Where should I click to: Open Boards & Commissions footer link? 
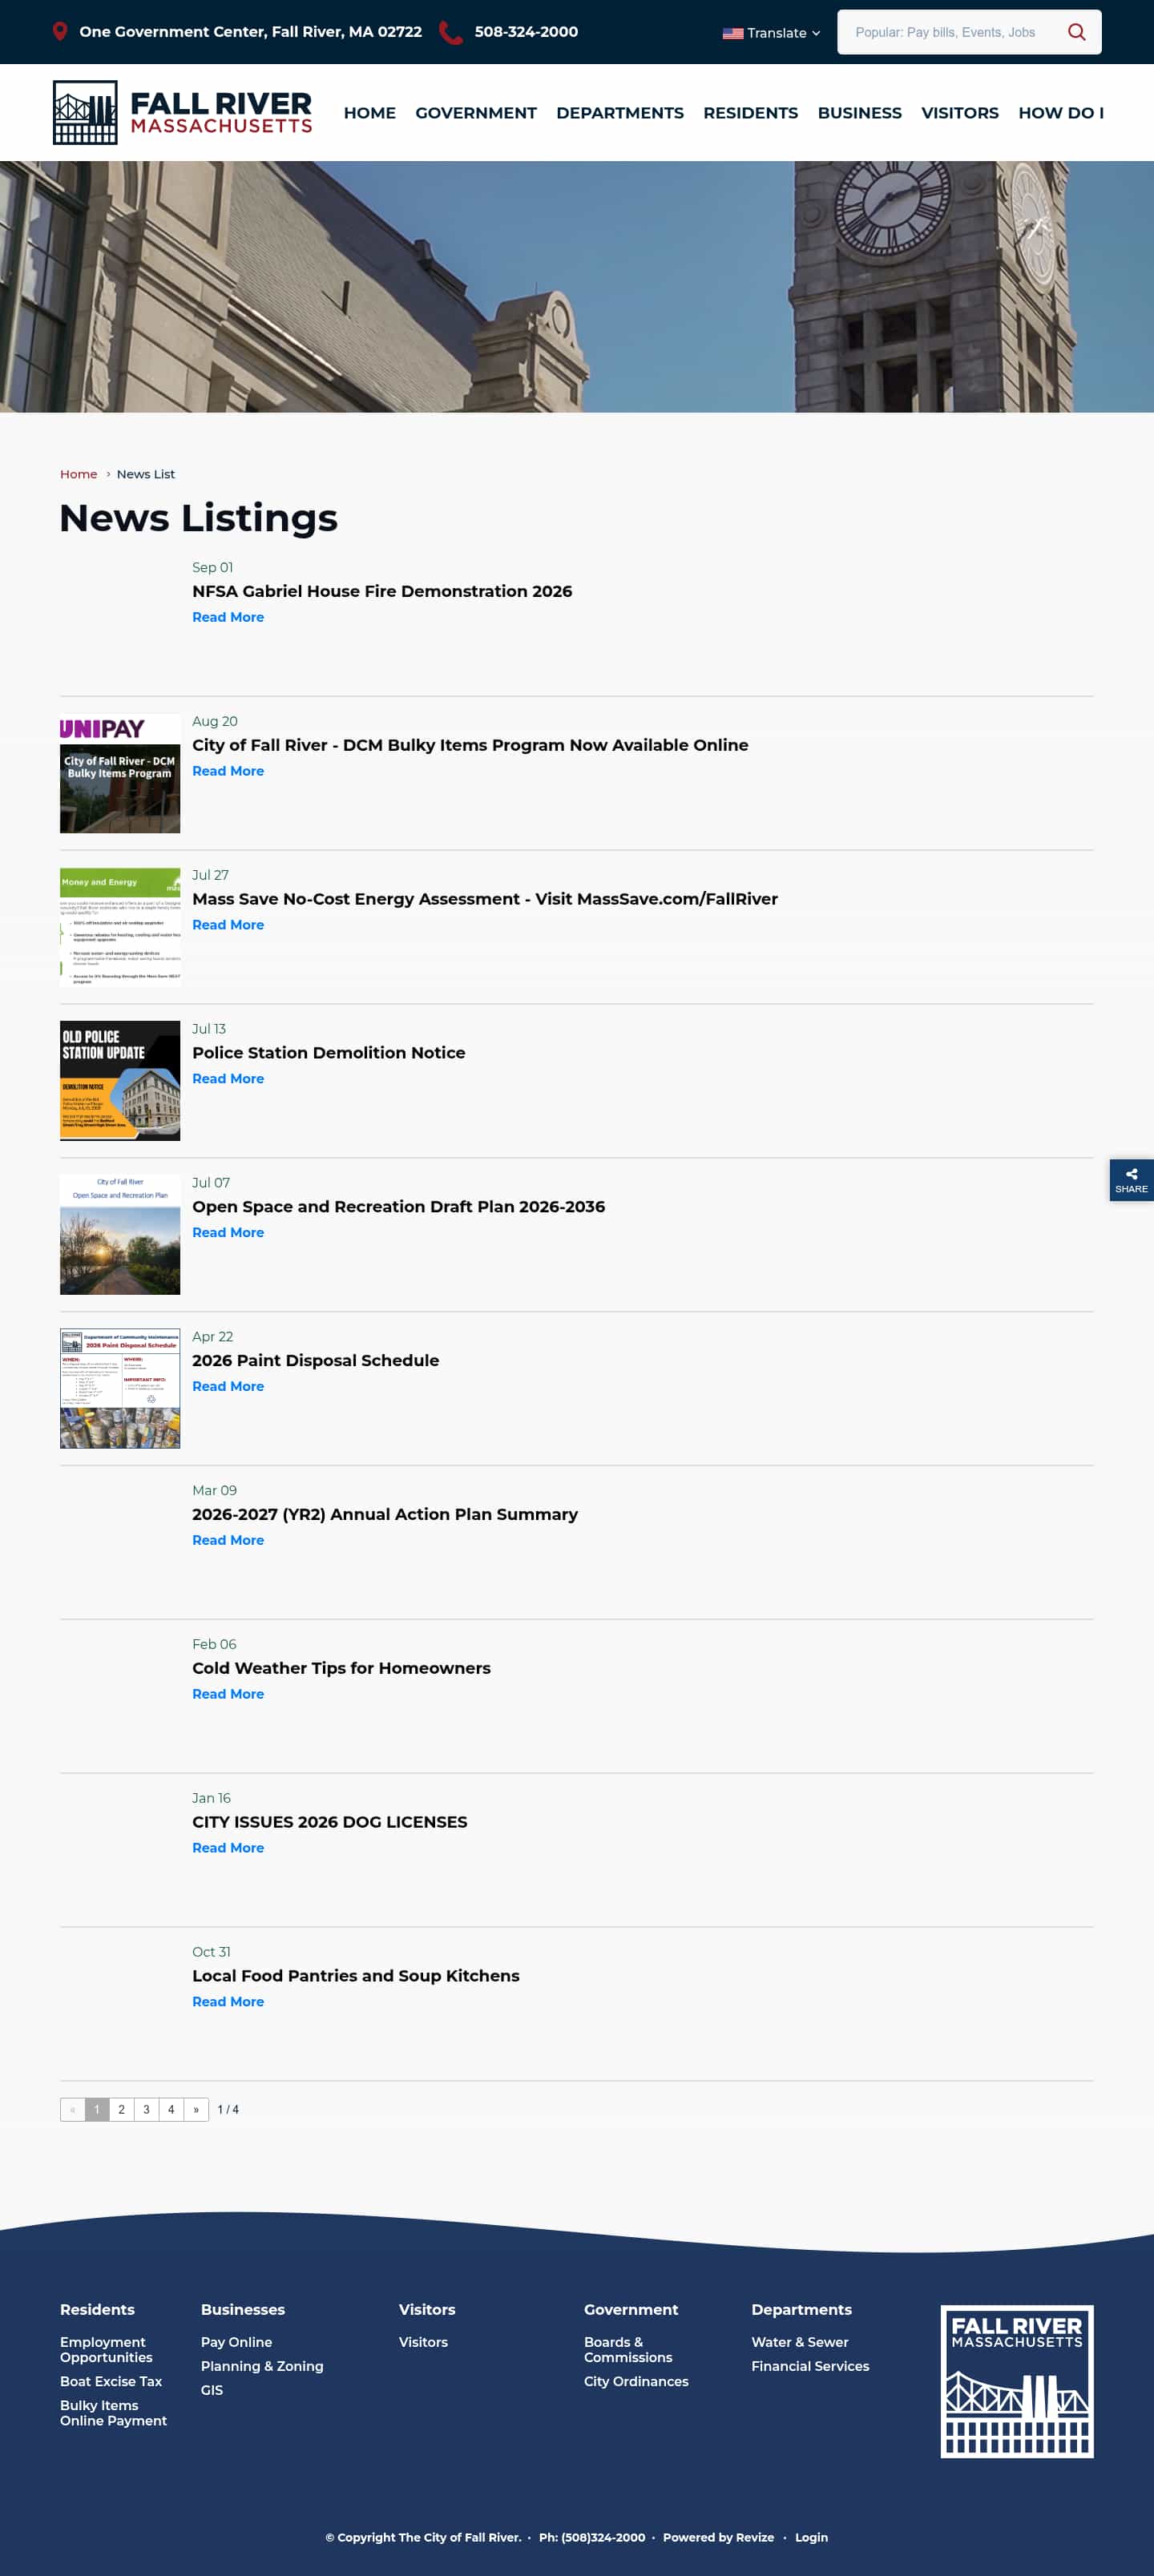(628, 2351)
